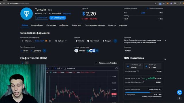Click the contract address link
Screen dimensions: 184x103
[40, 41]
